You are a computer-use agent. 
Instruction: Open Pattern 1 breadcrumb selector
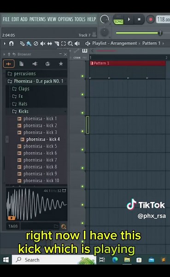click(151, 43)
